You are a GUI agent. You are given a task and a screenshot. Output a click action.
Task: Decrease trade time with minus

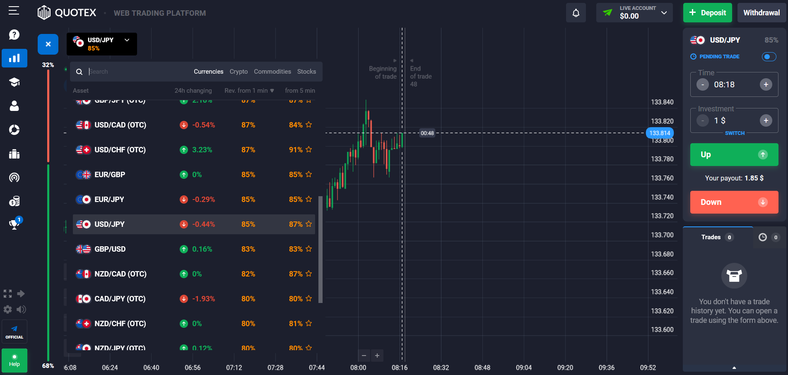pos(703,84)
